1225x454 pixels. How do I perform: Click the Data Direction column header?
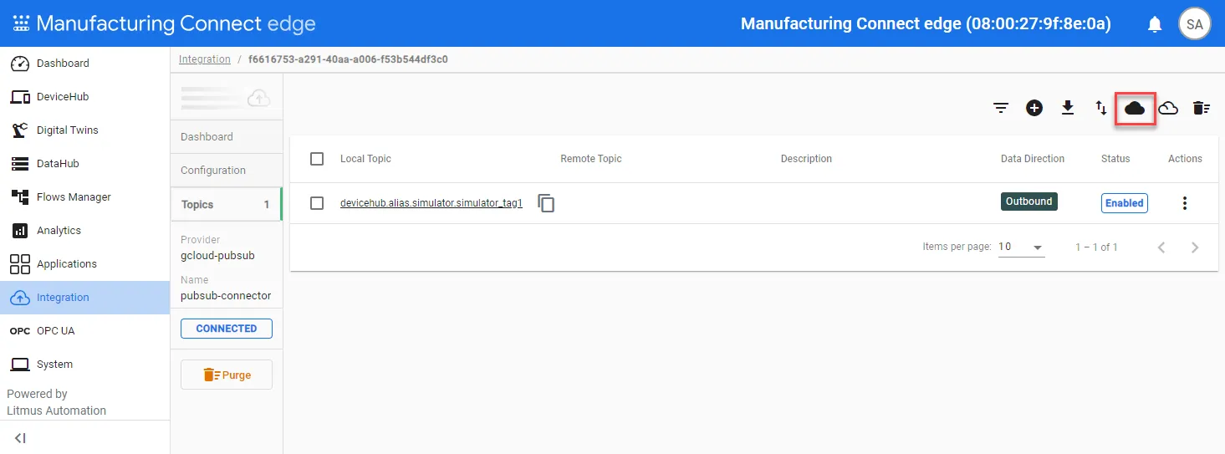pos(1033,159)
